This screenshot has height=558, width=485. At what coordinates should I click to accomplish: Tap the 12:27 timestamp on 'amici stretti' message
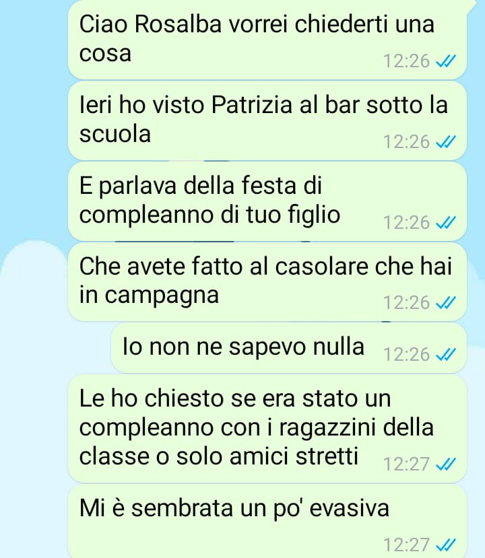(x=406, y=464)
